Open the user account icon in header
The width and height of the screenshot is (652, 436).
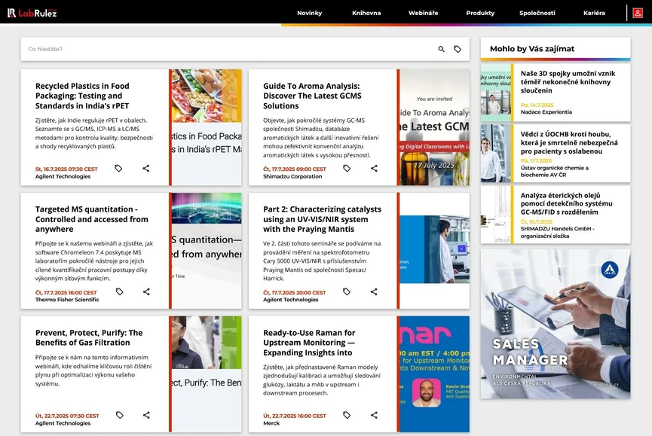[637, 13]
